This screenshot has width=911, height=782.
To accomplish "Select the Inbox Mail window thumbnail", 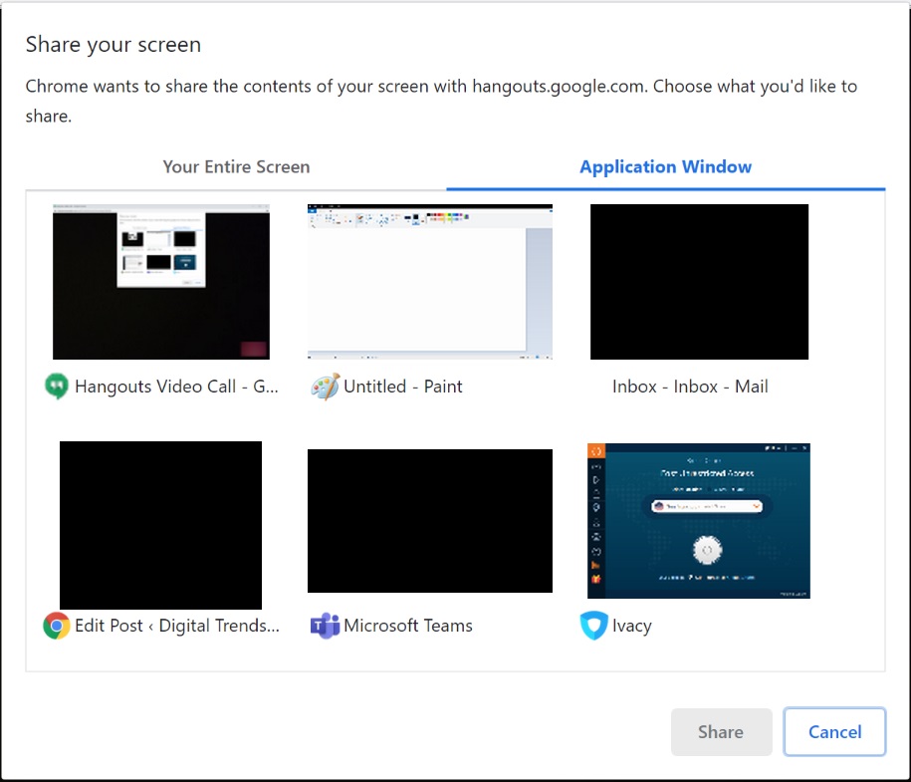I will (x=698, y=281).
